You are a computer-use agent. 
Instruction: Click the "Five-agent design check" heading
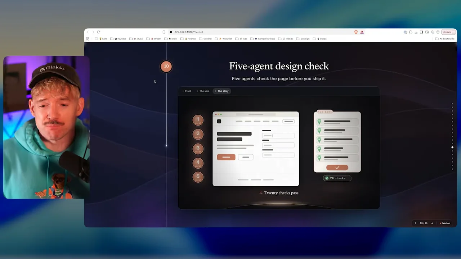[x=279, y=66]
